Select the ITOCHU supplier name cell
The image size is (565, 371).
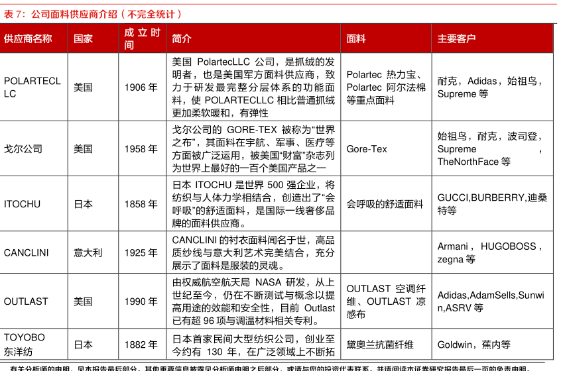pyautogui.click(x=22, y=204)
